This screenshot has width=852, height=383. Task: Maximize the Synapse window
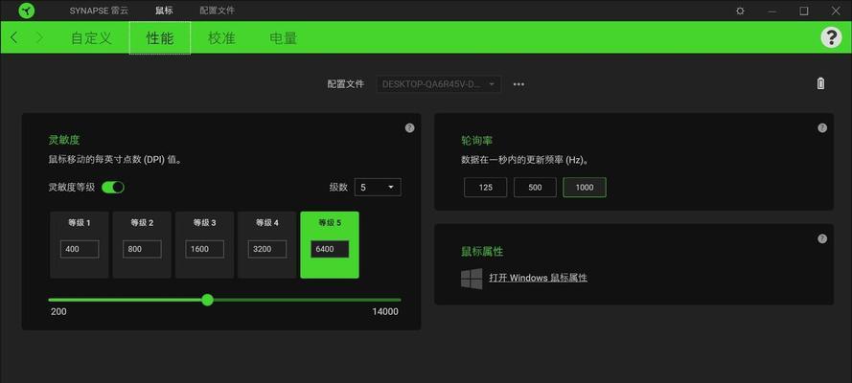(x=804, y=11)
